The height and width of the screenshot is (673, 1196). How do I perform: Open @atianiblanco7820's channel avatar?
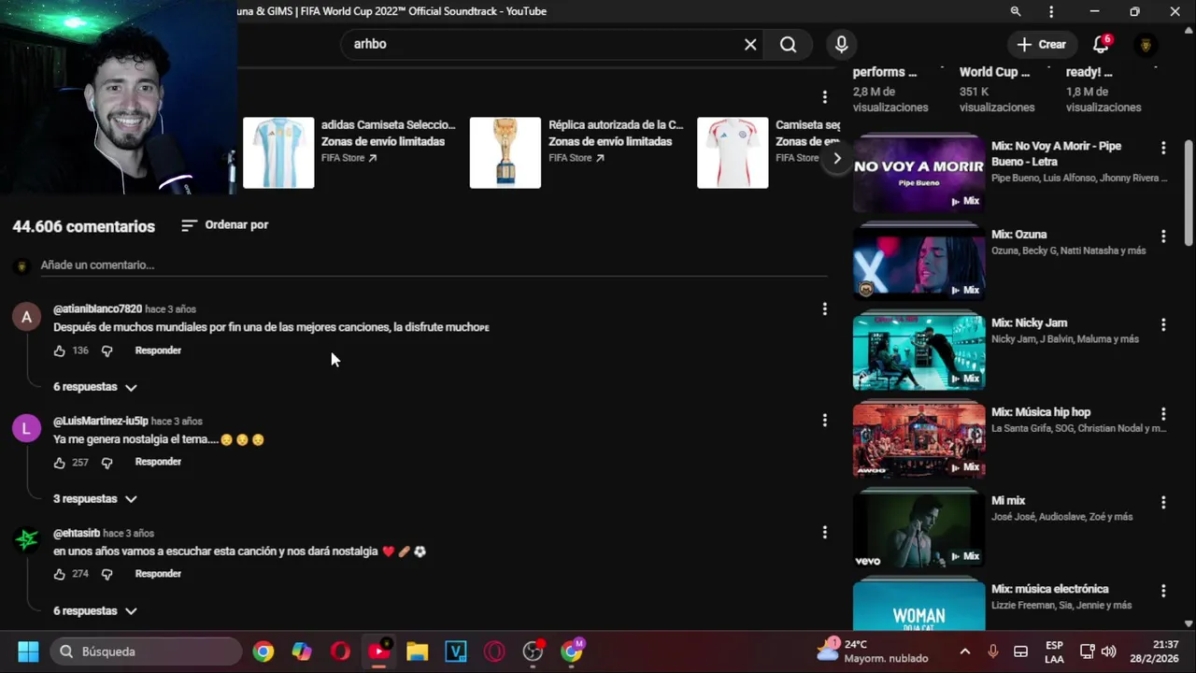(26, 317)
